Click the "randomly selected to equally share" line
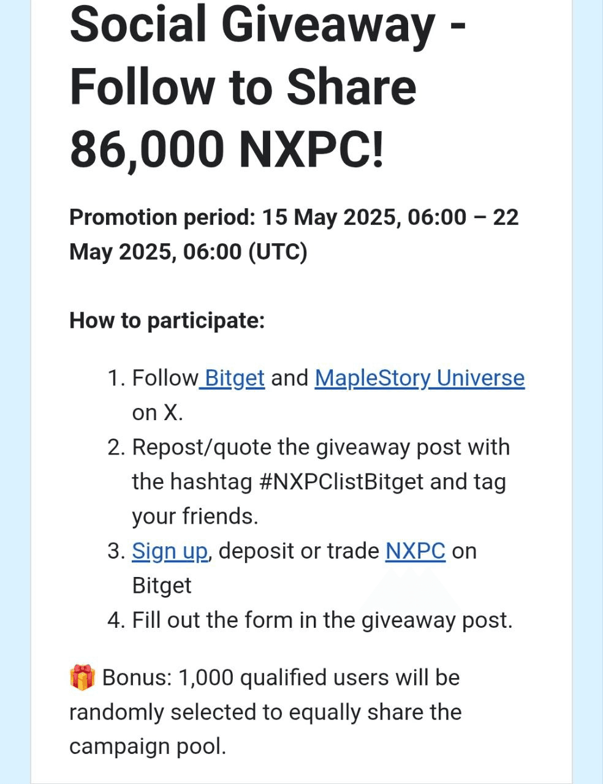603x784 pixels. coord(265,712)
